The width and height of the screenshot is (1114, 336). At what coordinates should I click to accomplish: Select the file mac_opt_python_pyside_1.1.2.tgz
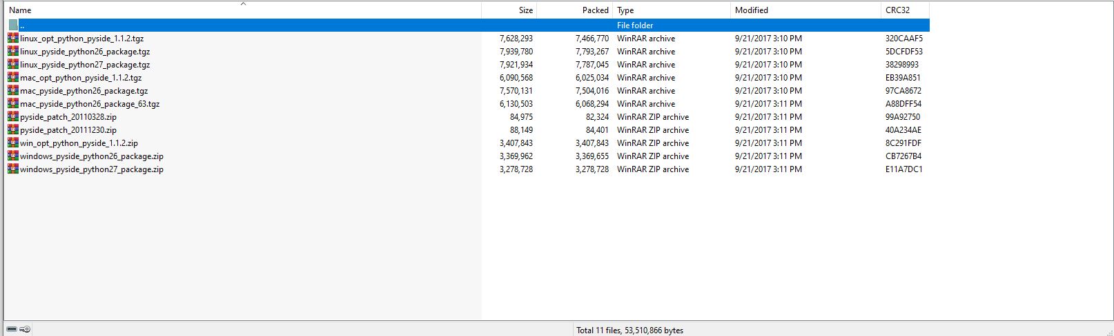click(x=81, y=78)
